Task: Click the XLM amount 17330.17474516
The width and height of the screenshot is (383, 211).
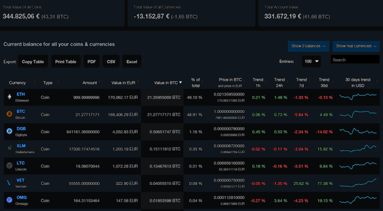Action: pyautogui.click(x=84, y=149)
